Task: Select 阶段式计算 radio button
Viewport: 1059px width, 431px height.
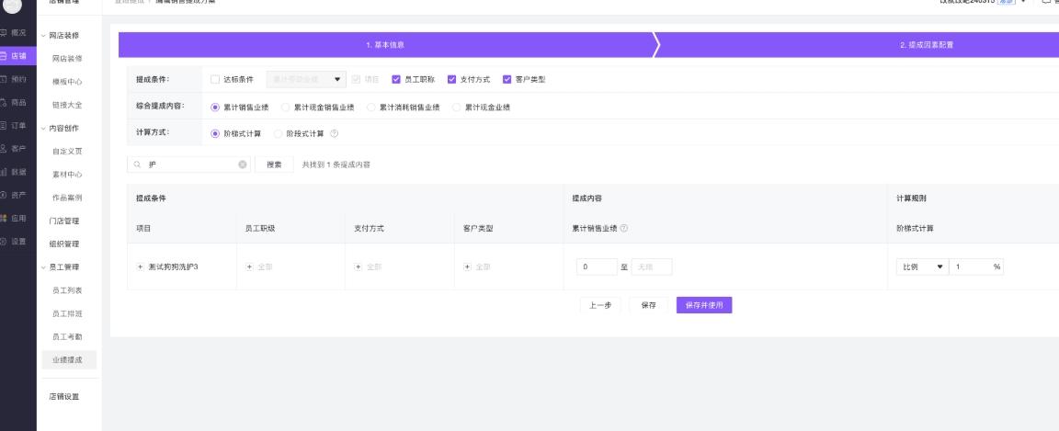Action: 279,134
